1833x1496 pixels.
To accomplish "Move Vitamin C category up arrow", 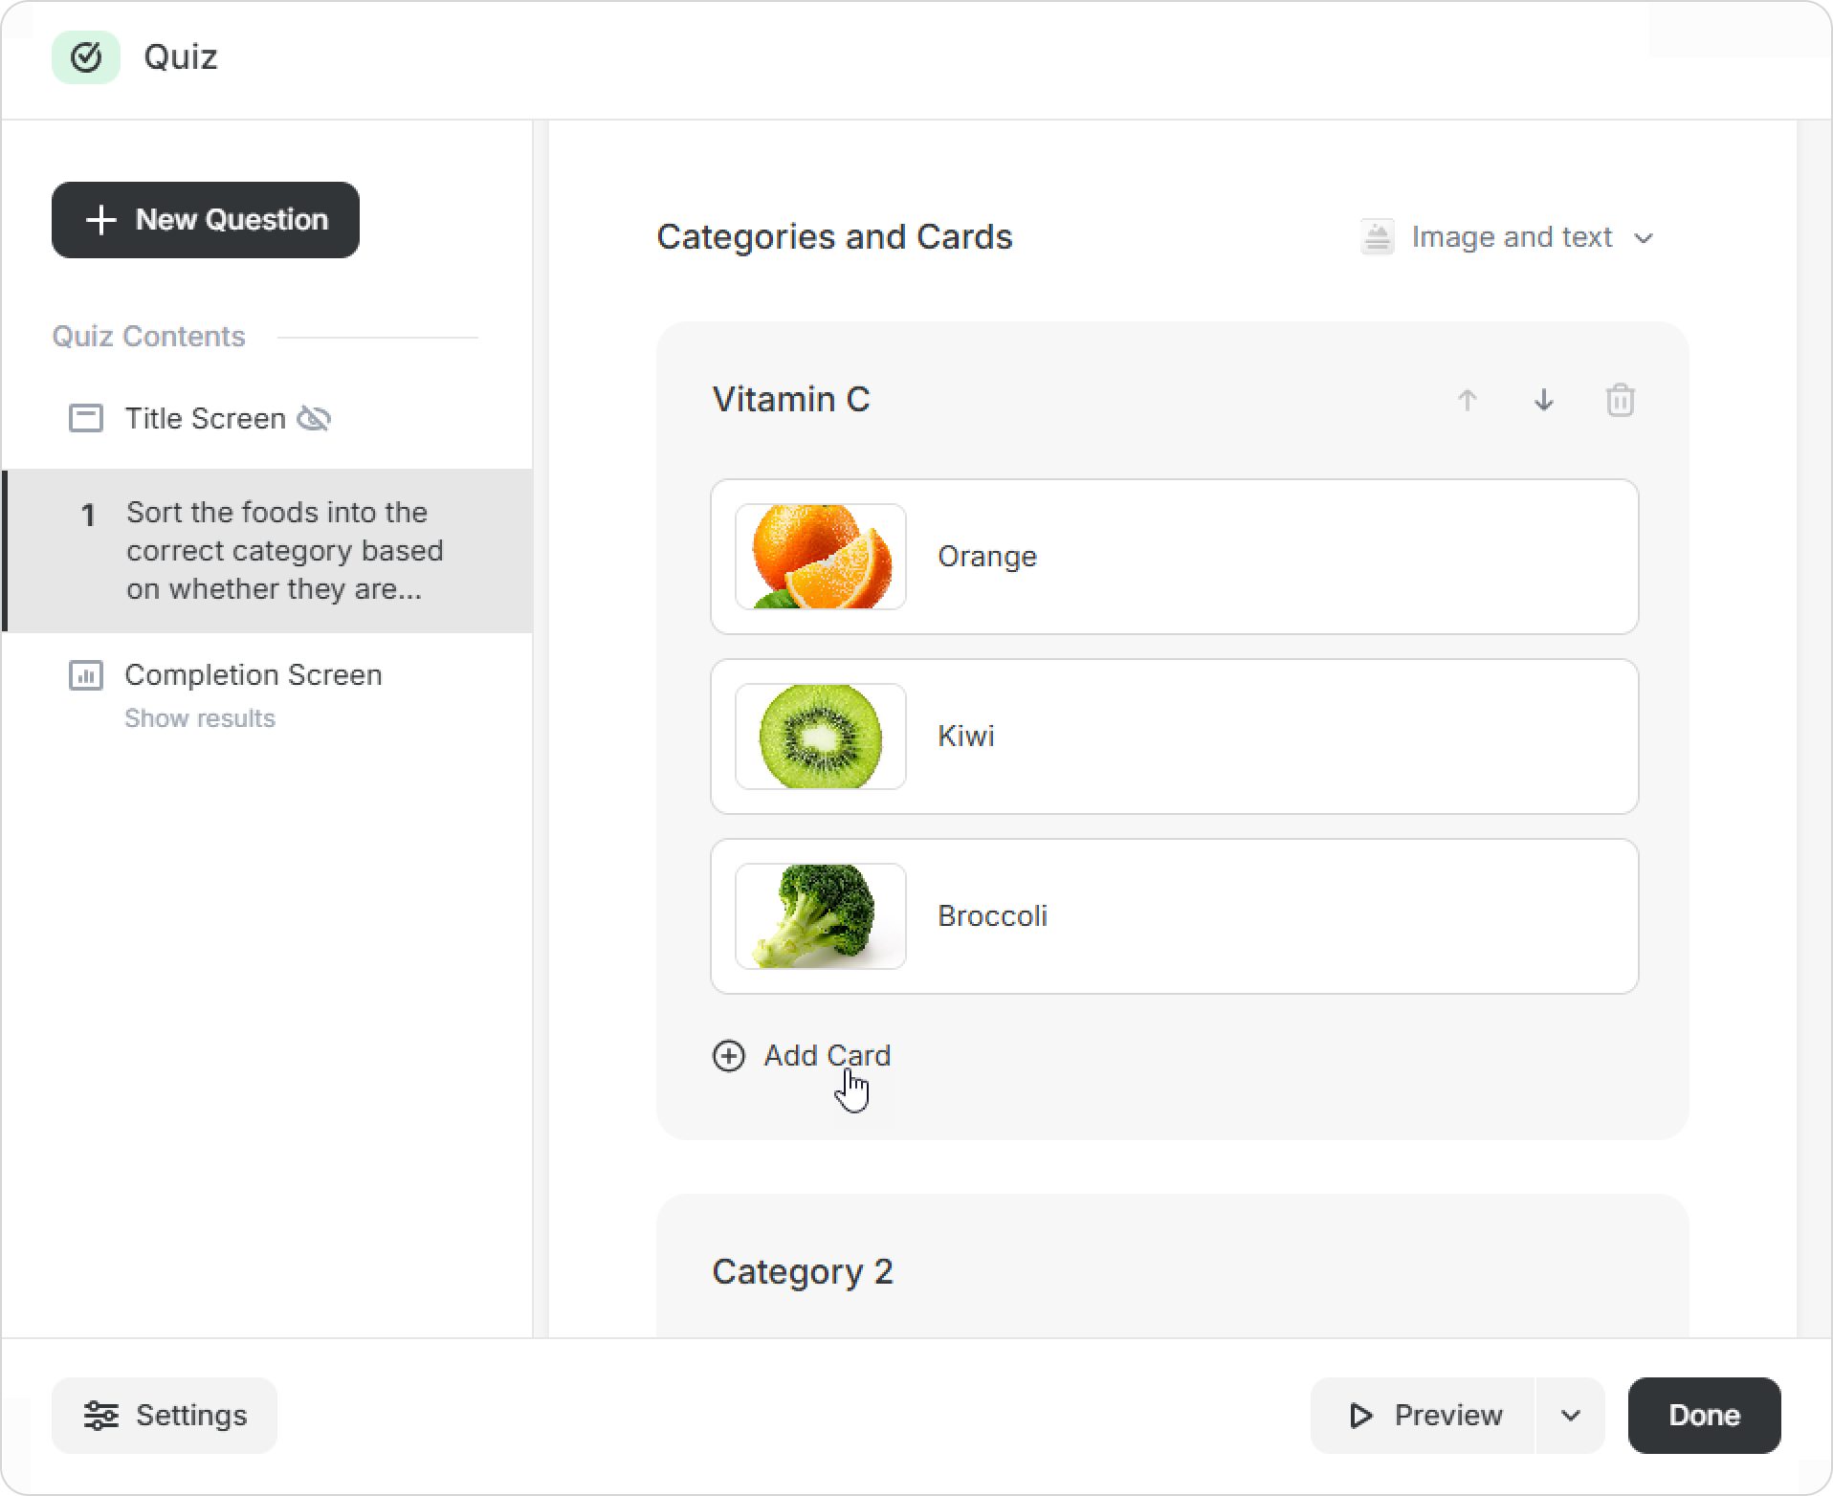I will tap(1468, 400).
